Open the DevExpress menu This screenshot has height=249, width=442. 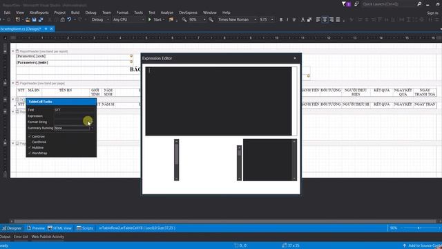188,12
